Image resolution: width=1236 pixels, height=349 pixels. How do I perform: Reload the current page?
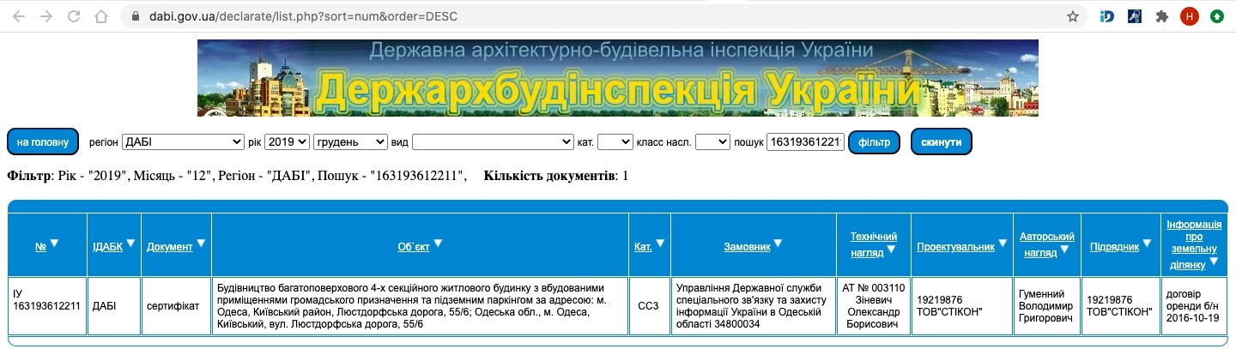point(74,16)
